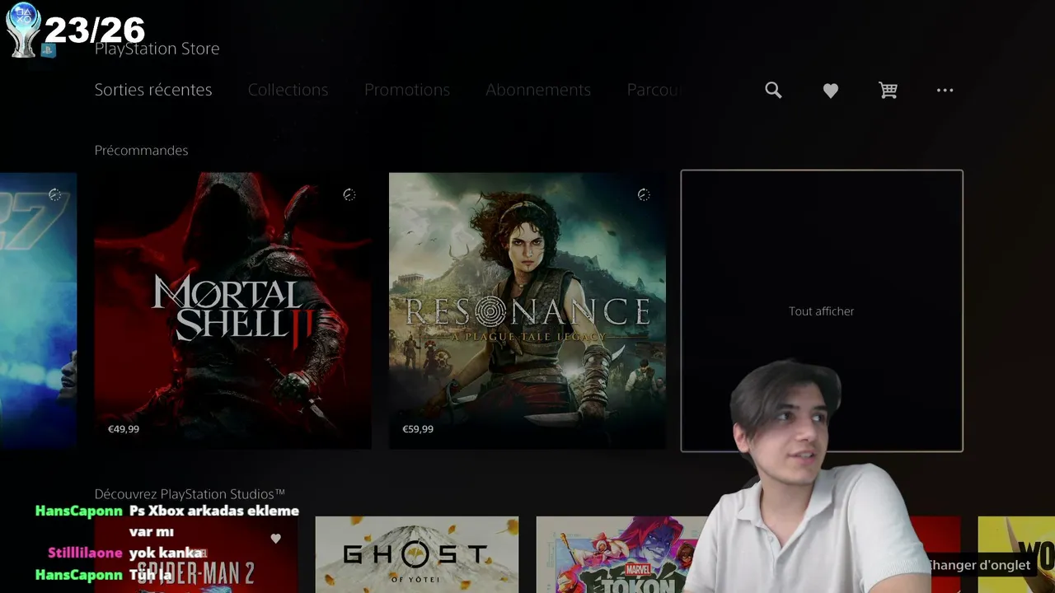This screenshot has width=1055, height=593.
Task: Click the PlayStation Store title text
Action: click(157, 49)
